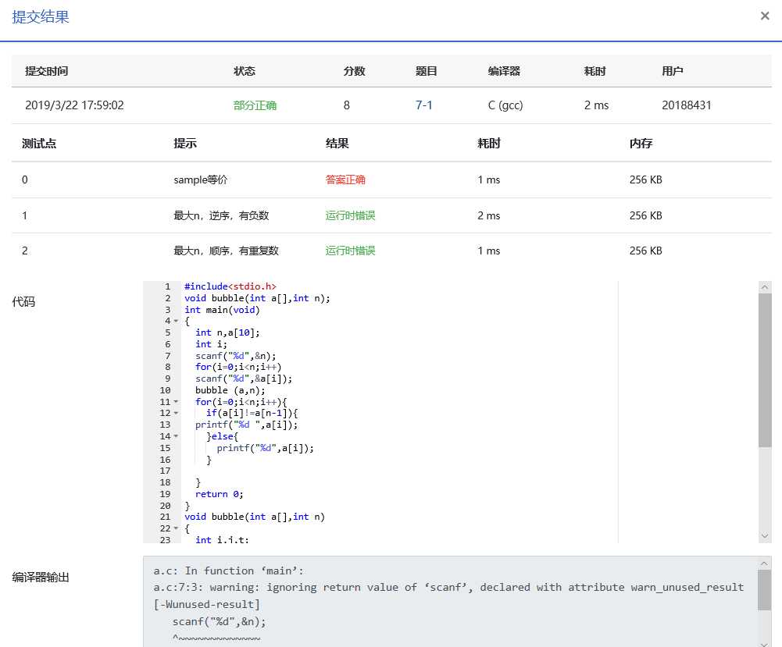Collapse code fold at line 11
Screen dimensions: 782x647
(176, 401)
